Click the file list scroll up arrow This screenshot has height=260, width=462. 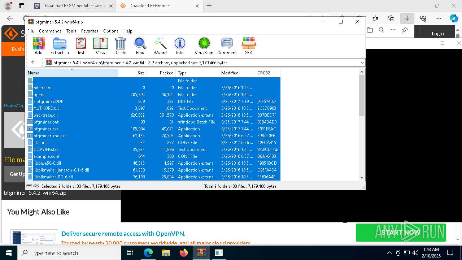coord(362,72)
